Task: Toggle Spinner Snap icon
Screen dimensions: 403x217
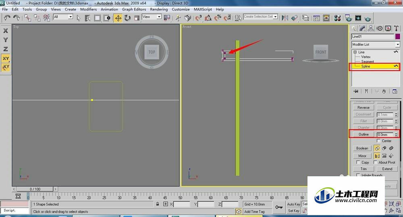Action: (227, 18)
